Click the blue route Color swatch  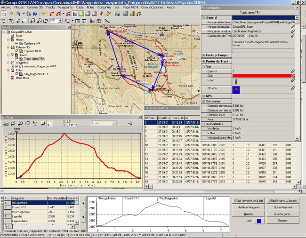coord(259,221)
